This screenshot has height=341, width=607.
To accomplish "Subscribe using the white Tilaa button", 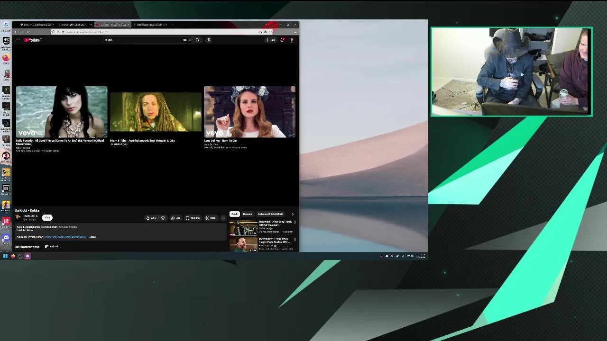I will (47, 217).
